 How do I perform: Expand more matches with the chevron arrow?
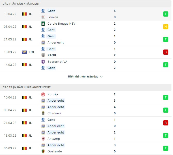(x=101, y=77)
